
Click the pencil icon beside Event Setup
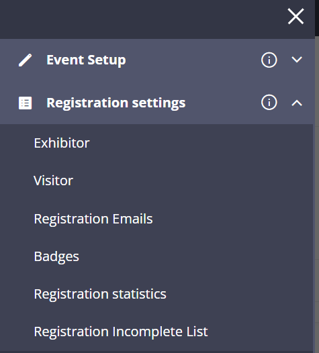coord(25,60)
